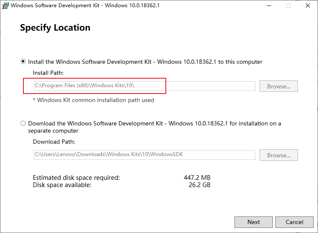Click the 'Specify Location' heading
Screen dimensions: 318x233
pos(55,28)
